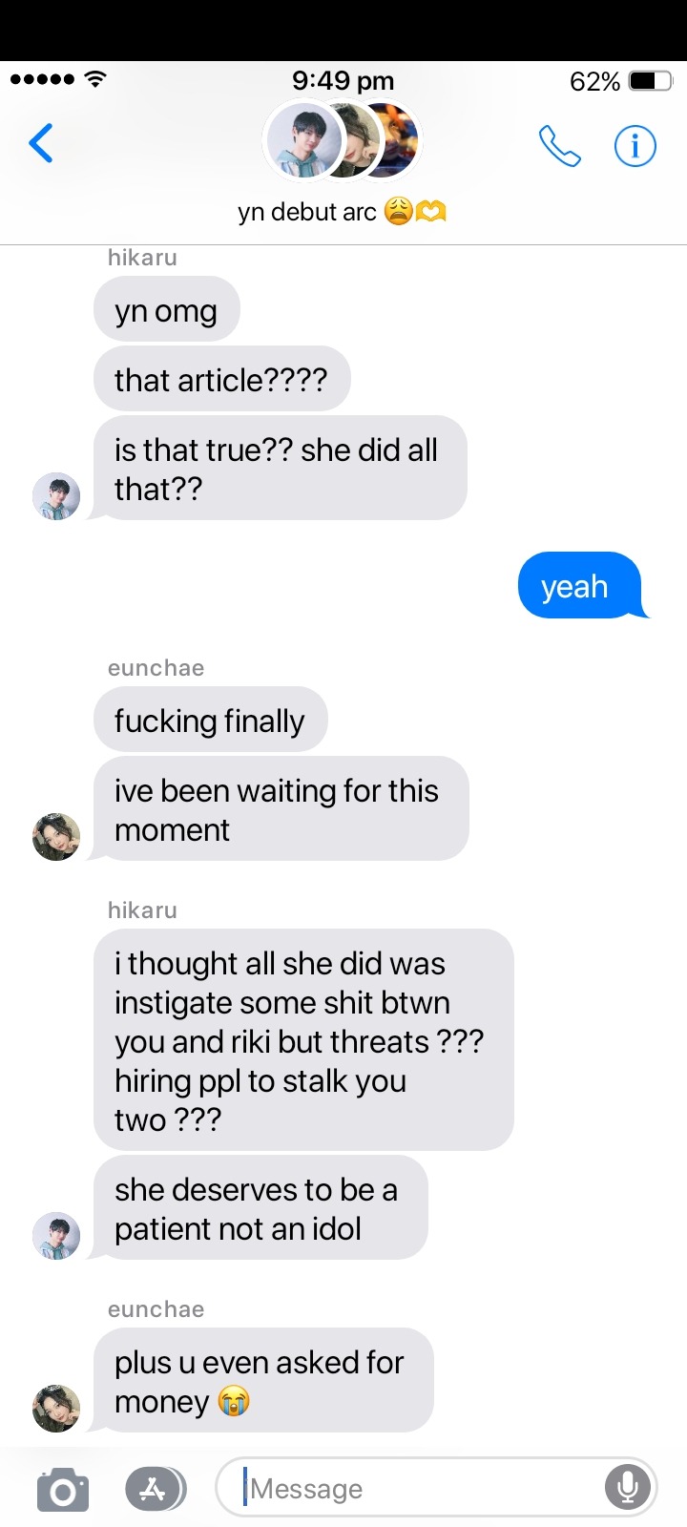
Task: Tap the "she deserves to be a patient" bubble
Action: click(x=260, y=1207)
